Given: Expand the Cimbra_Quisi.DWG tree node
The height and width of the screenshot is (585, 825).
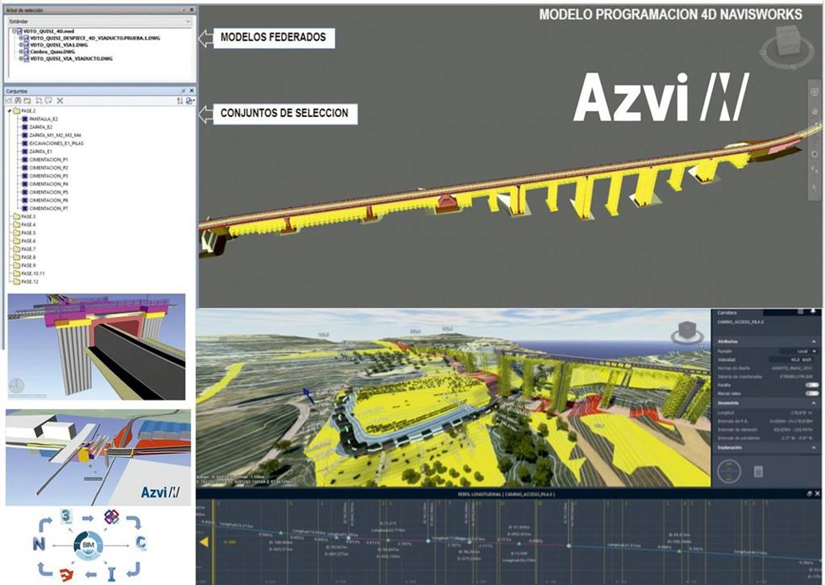Looking at the screenshot, I should pos(21,51).
